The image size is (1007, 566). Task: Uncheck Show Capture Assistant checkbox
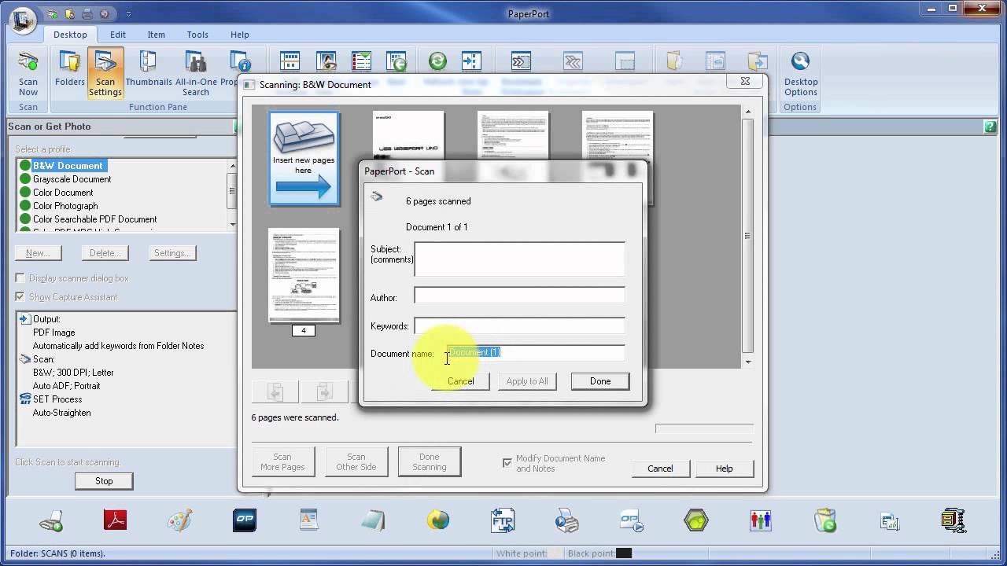coord(20,297)
